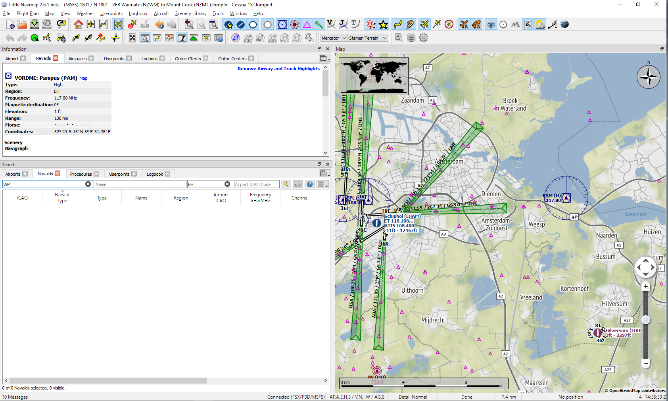Viewport: 668px width, 401px height.
Task: Clear the WP text in the ICAO search field
Action: 88,184
